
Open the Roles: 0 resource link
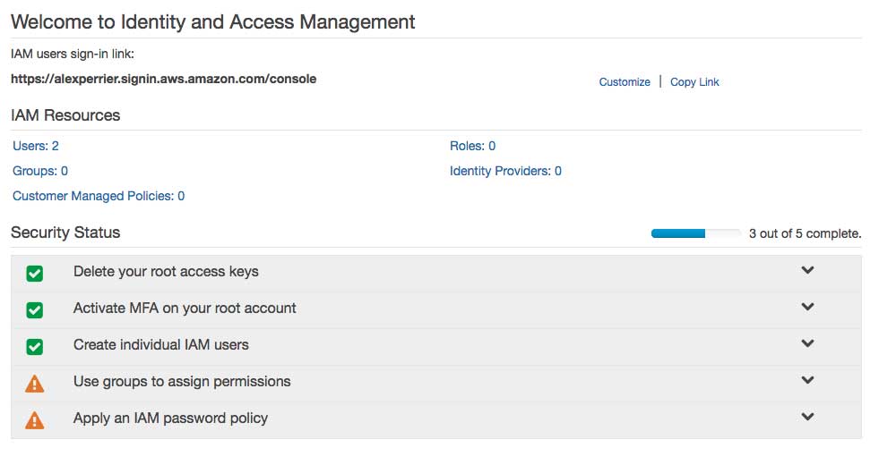coord(472,146)
